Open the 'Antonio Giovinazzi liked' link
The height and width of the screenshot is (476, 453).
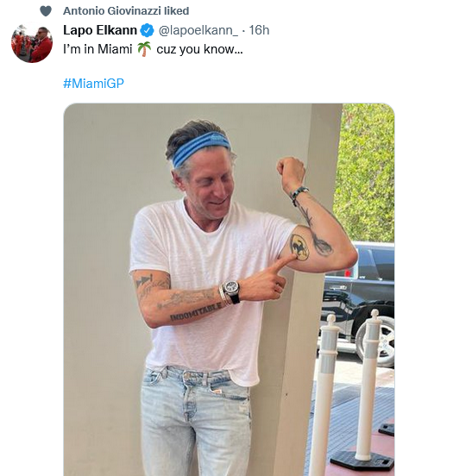click(x=126, y=11)
